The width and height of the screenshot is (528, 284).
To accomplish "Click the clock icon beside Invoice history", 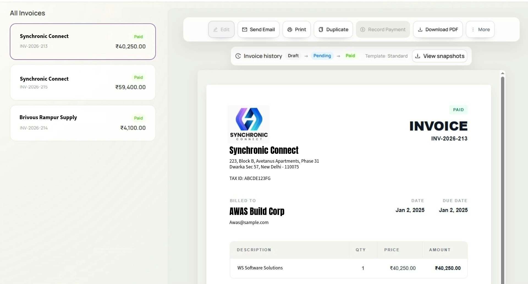I will point(238,56).
